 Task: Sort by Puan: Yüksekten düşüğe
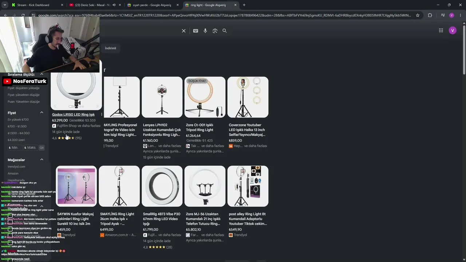tap(24, 102)
